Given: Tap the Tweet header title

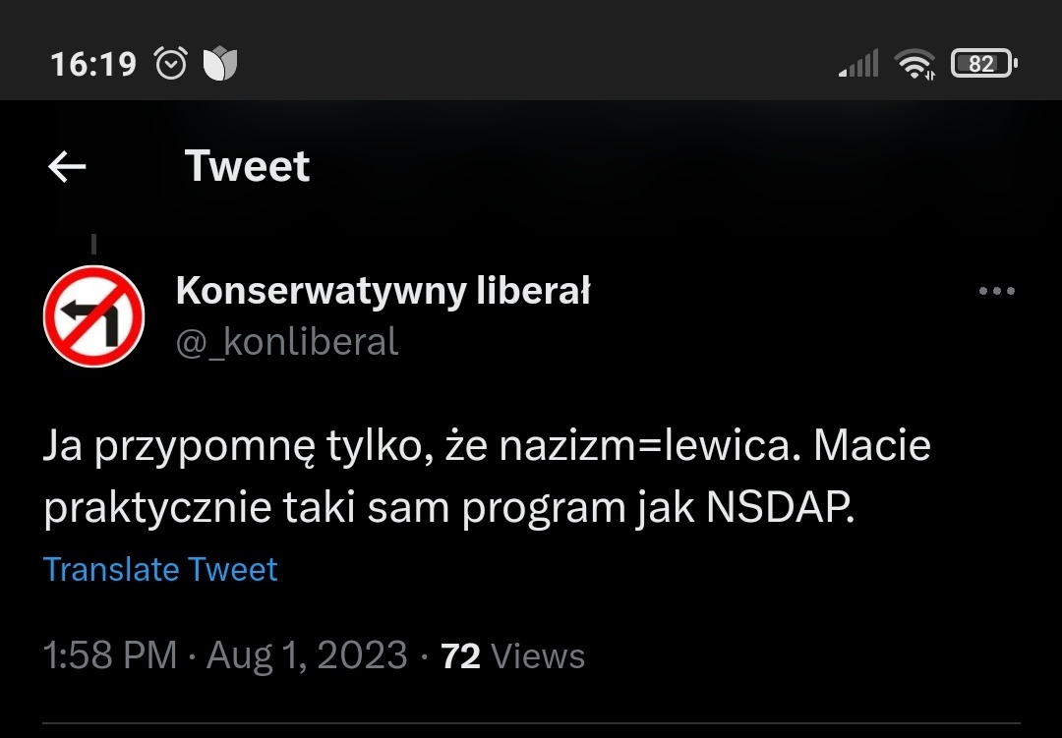Looking at the screenshot, I should point(247,166).
